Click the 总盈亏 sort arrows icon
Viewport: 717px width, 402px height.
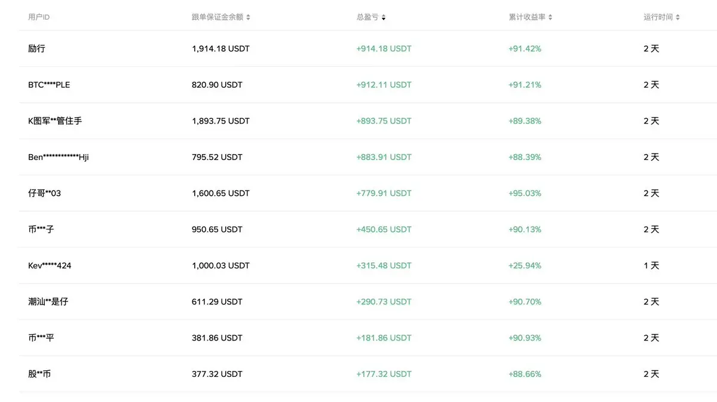(x=384, y=17)
